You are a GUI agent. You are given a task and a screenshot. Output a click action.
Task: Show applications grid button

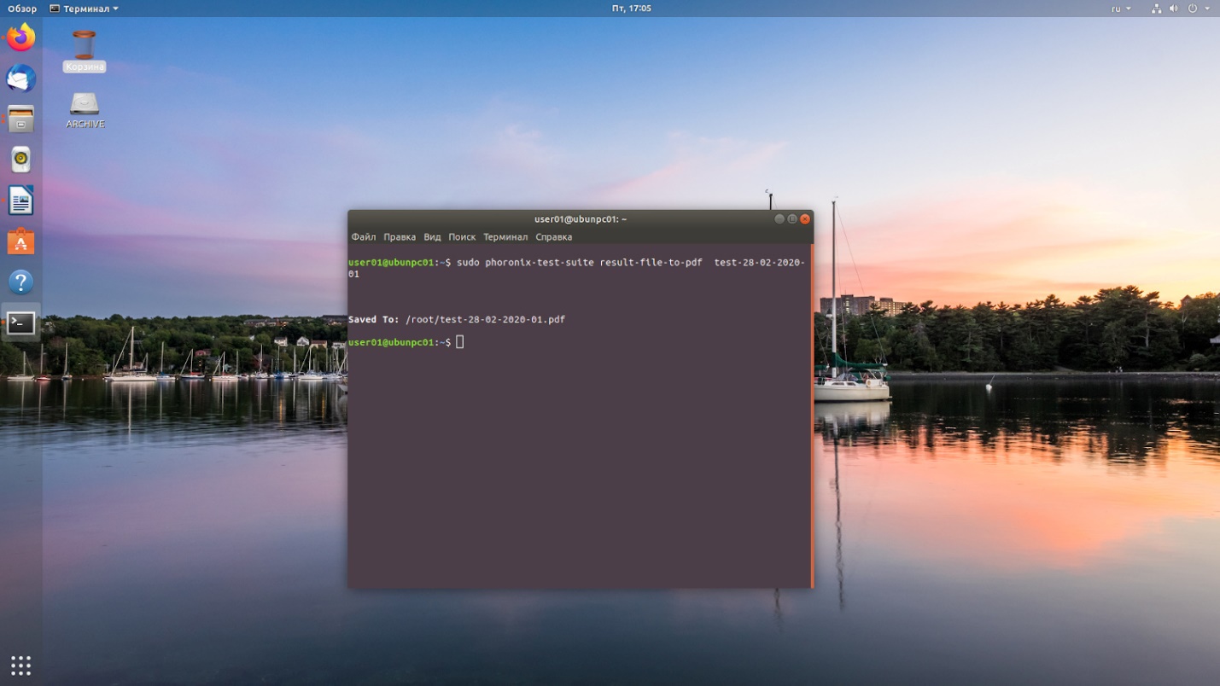coord(20,665)
